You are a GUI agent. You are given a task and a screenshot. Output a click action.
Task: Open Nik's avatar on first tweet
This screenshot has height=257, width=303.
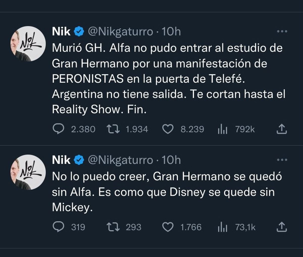(28, 44)
